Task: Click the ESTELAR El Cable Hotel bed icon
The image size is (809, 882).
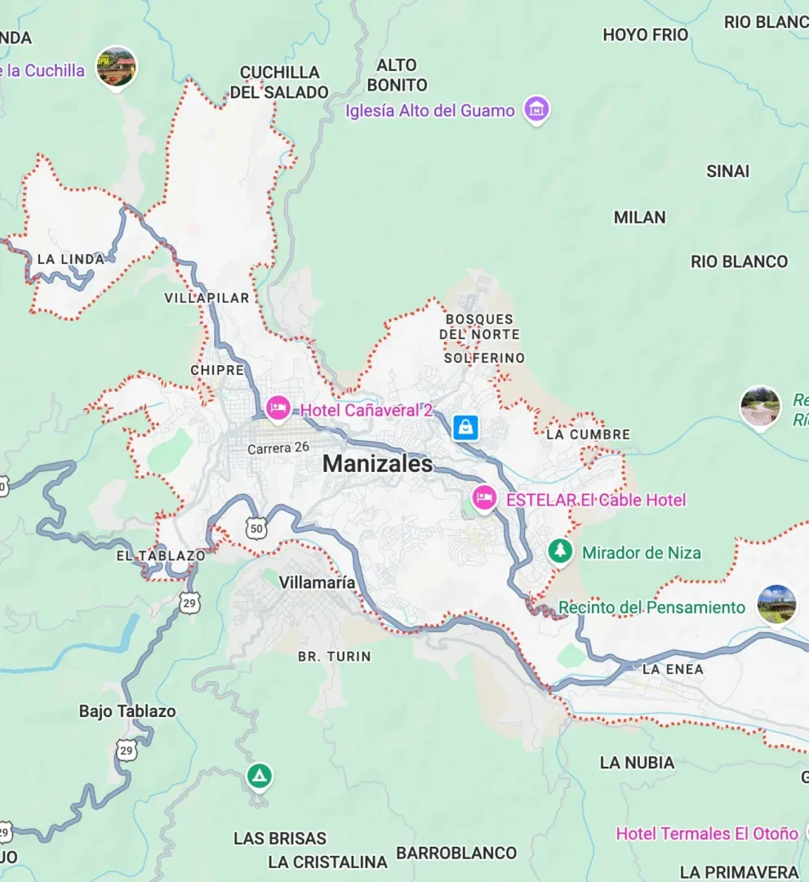Action: click(484, 498)
